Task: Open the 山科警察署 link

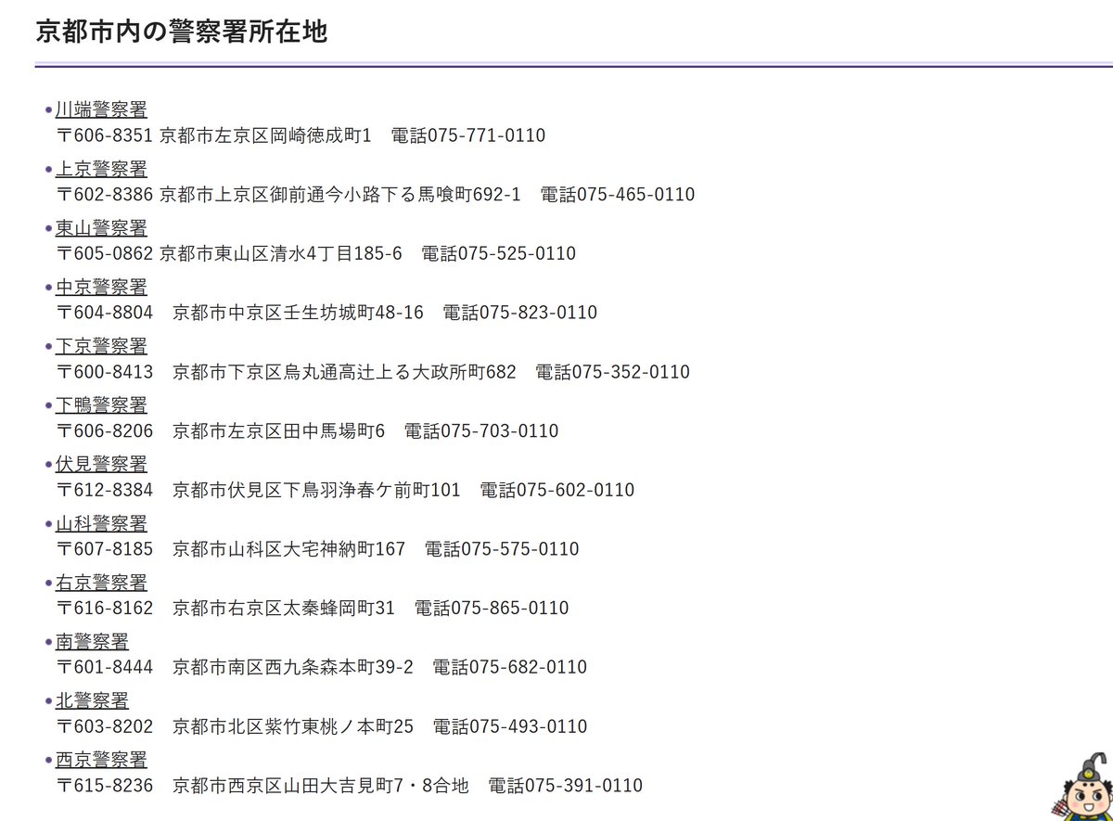Action: click(x=101, y=523)
